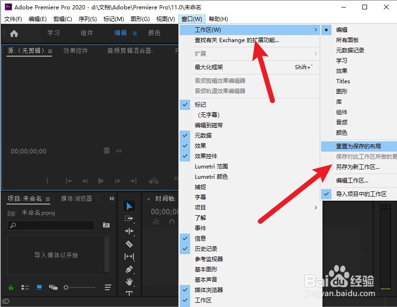Go to Out point in Source monitor
Viewport: 397px width, 307px height.
[133, 181]
